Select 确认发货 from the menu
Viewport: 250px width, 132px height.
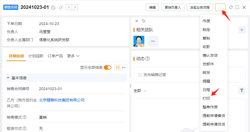coord(214,55)
